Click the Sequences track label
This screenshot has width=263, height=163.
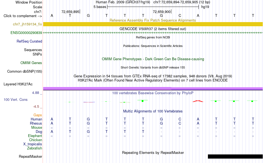[33, 50]
